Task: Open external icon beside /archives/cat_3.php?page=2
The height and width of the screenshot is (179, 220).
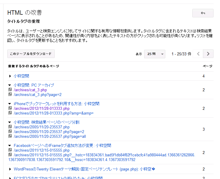Action: [x=10, y=95]
